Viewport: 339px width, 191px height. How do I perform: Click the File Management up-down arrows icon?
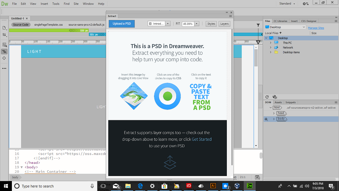click(x=4, y=35)
